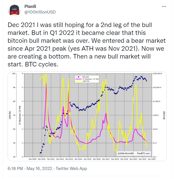Click the Dec-2013 x-axis label
Viewport: 174px width, 179px height.
(x=69, y=159)
